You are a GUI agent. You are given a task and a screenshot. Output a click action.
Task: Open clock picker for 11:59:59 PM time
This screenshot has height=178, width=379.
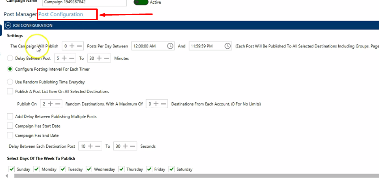(228, 46)
